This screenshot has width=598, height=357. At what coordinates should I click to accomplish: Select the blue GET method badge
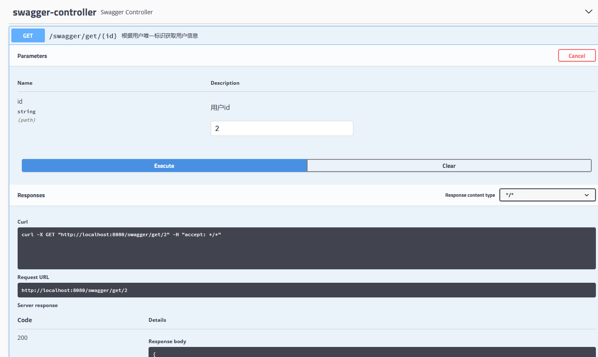[x=28, y=35]
